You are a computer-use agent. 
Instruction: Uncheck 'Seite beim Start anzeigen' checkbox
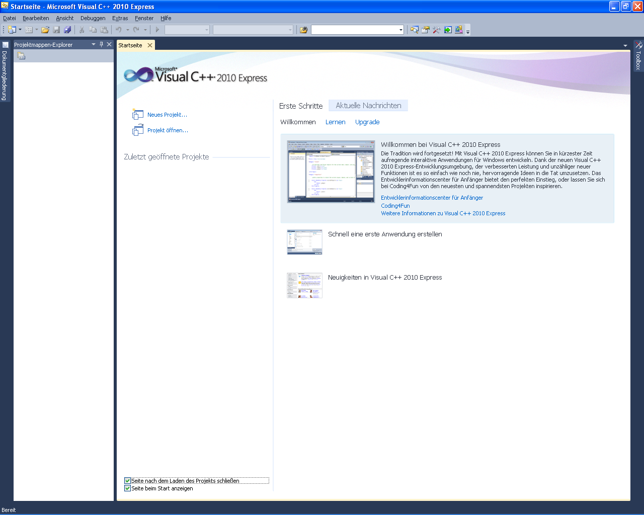128,488
